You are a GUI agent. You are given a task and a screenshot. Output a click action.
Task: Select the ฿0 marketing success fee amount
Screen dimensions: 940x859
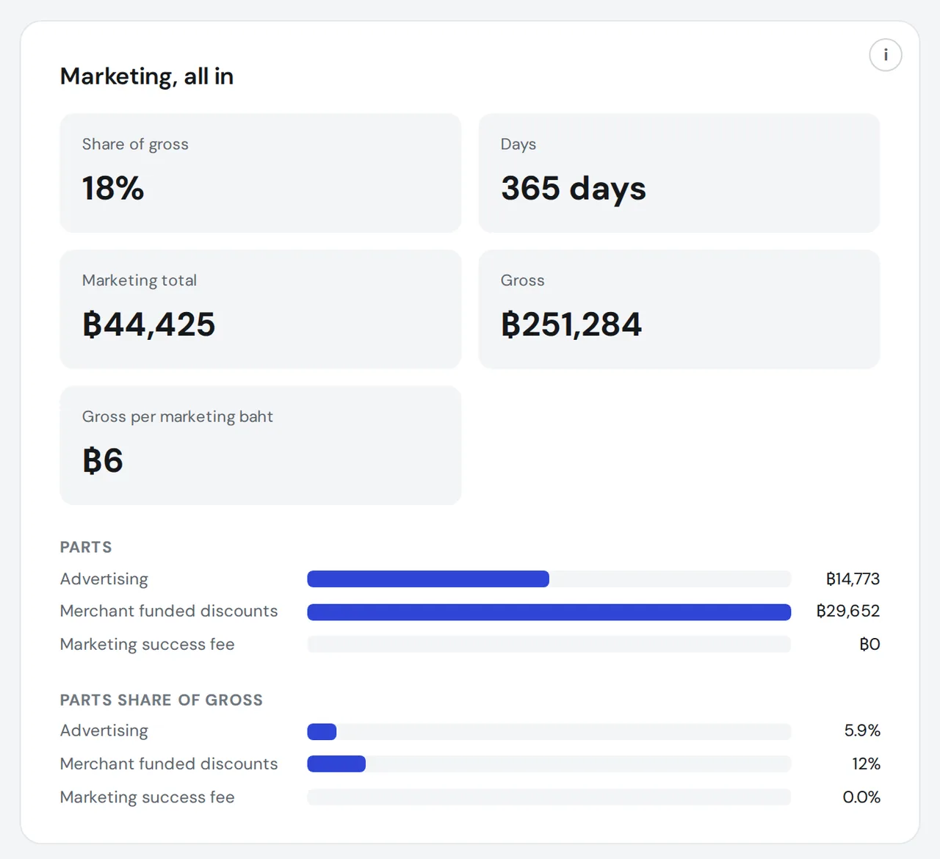coord(869,644)
